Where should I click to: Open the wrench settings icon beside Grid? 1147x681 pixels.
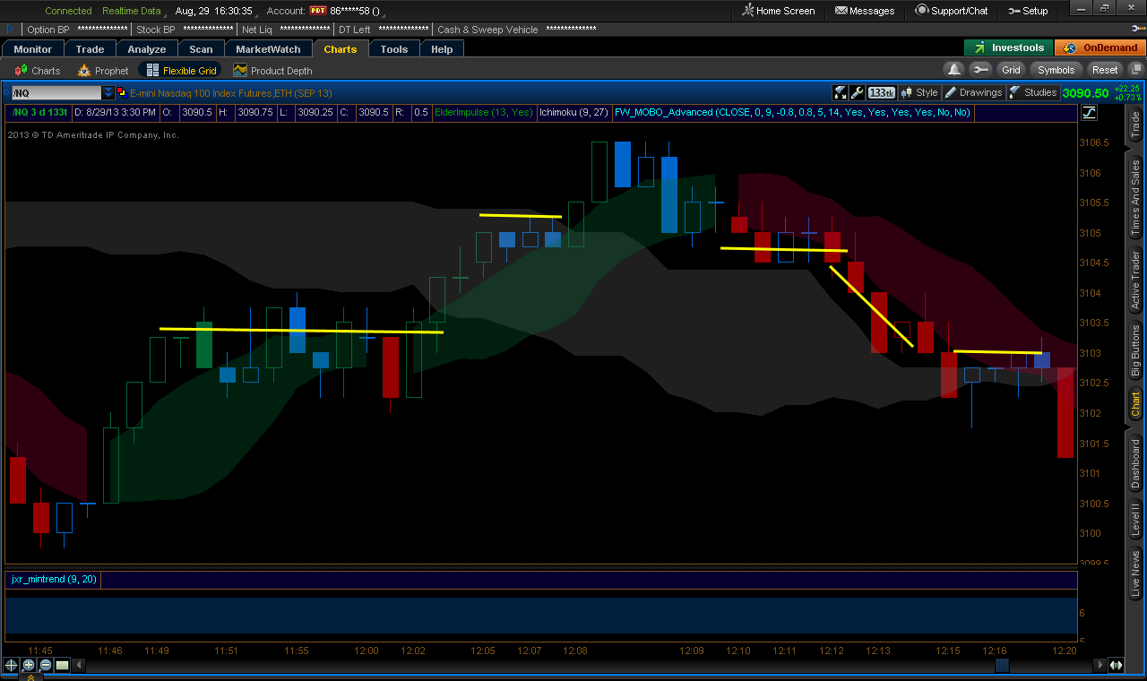pyautogui.click(x=980, y=70)
